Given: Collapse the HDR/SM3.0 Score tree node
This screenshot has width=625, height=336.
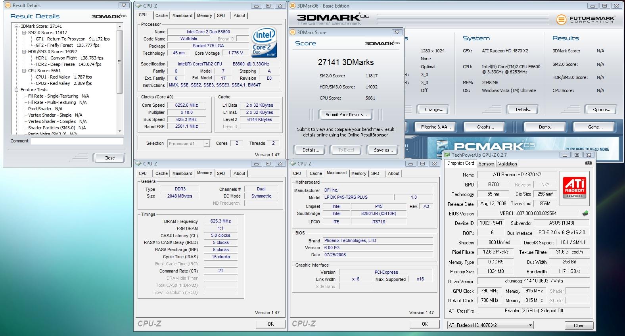Looking at the screenshot, I should click(x=24, y=52).
